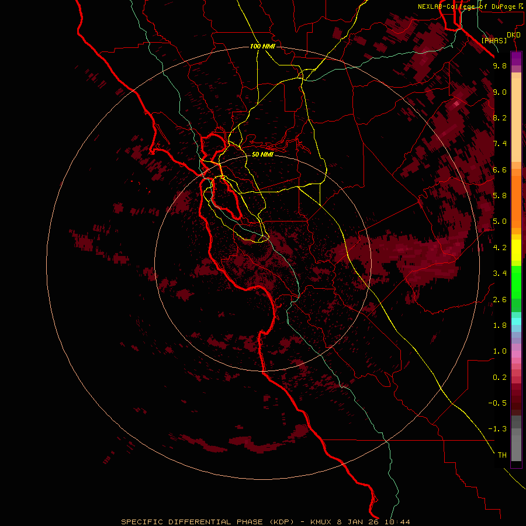
Task: Click the 50 NMI range ring label
Action: pos(262,154)
